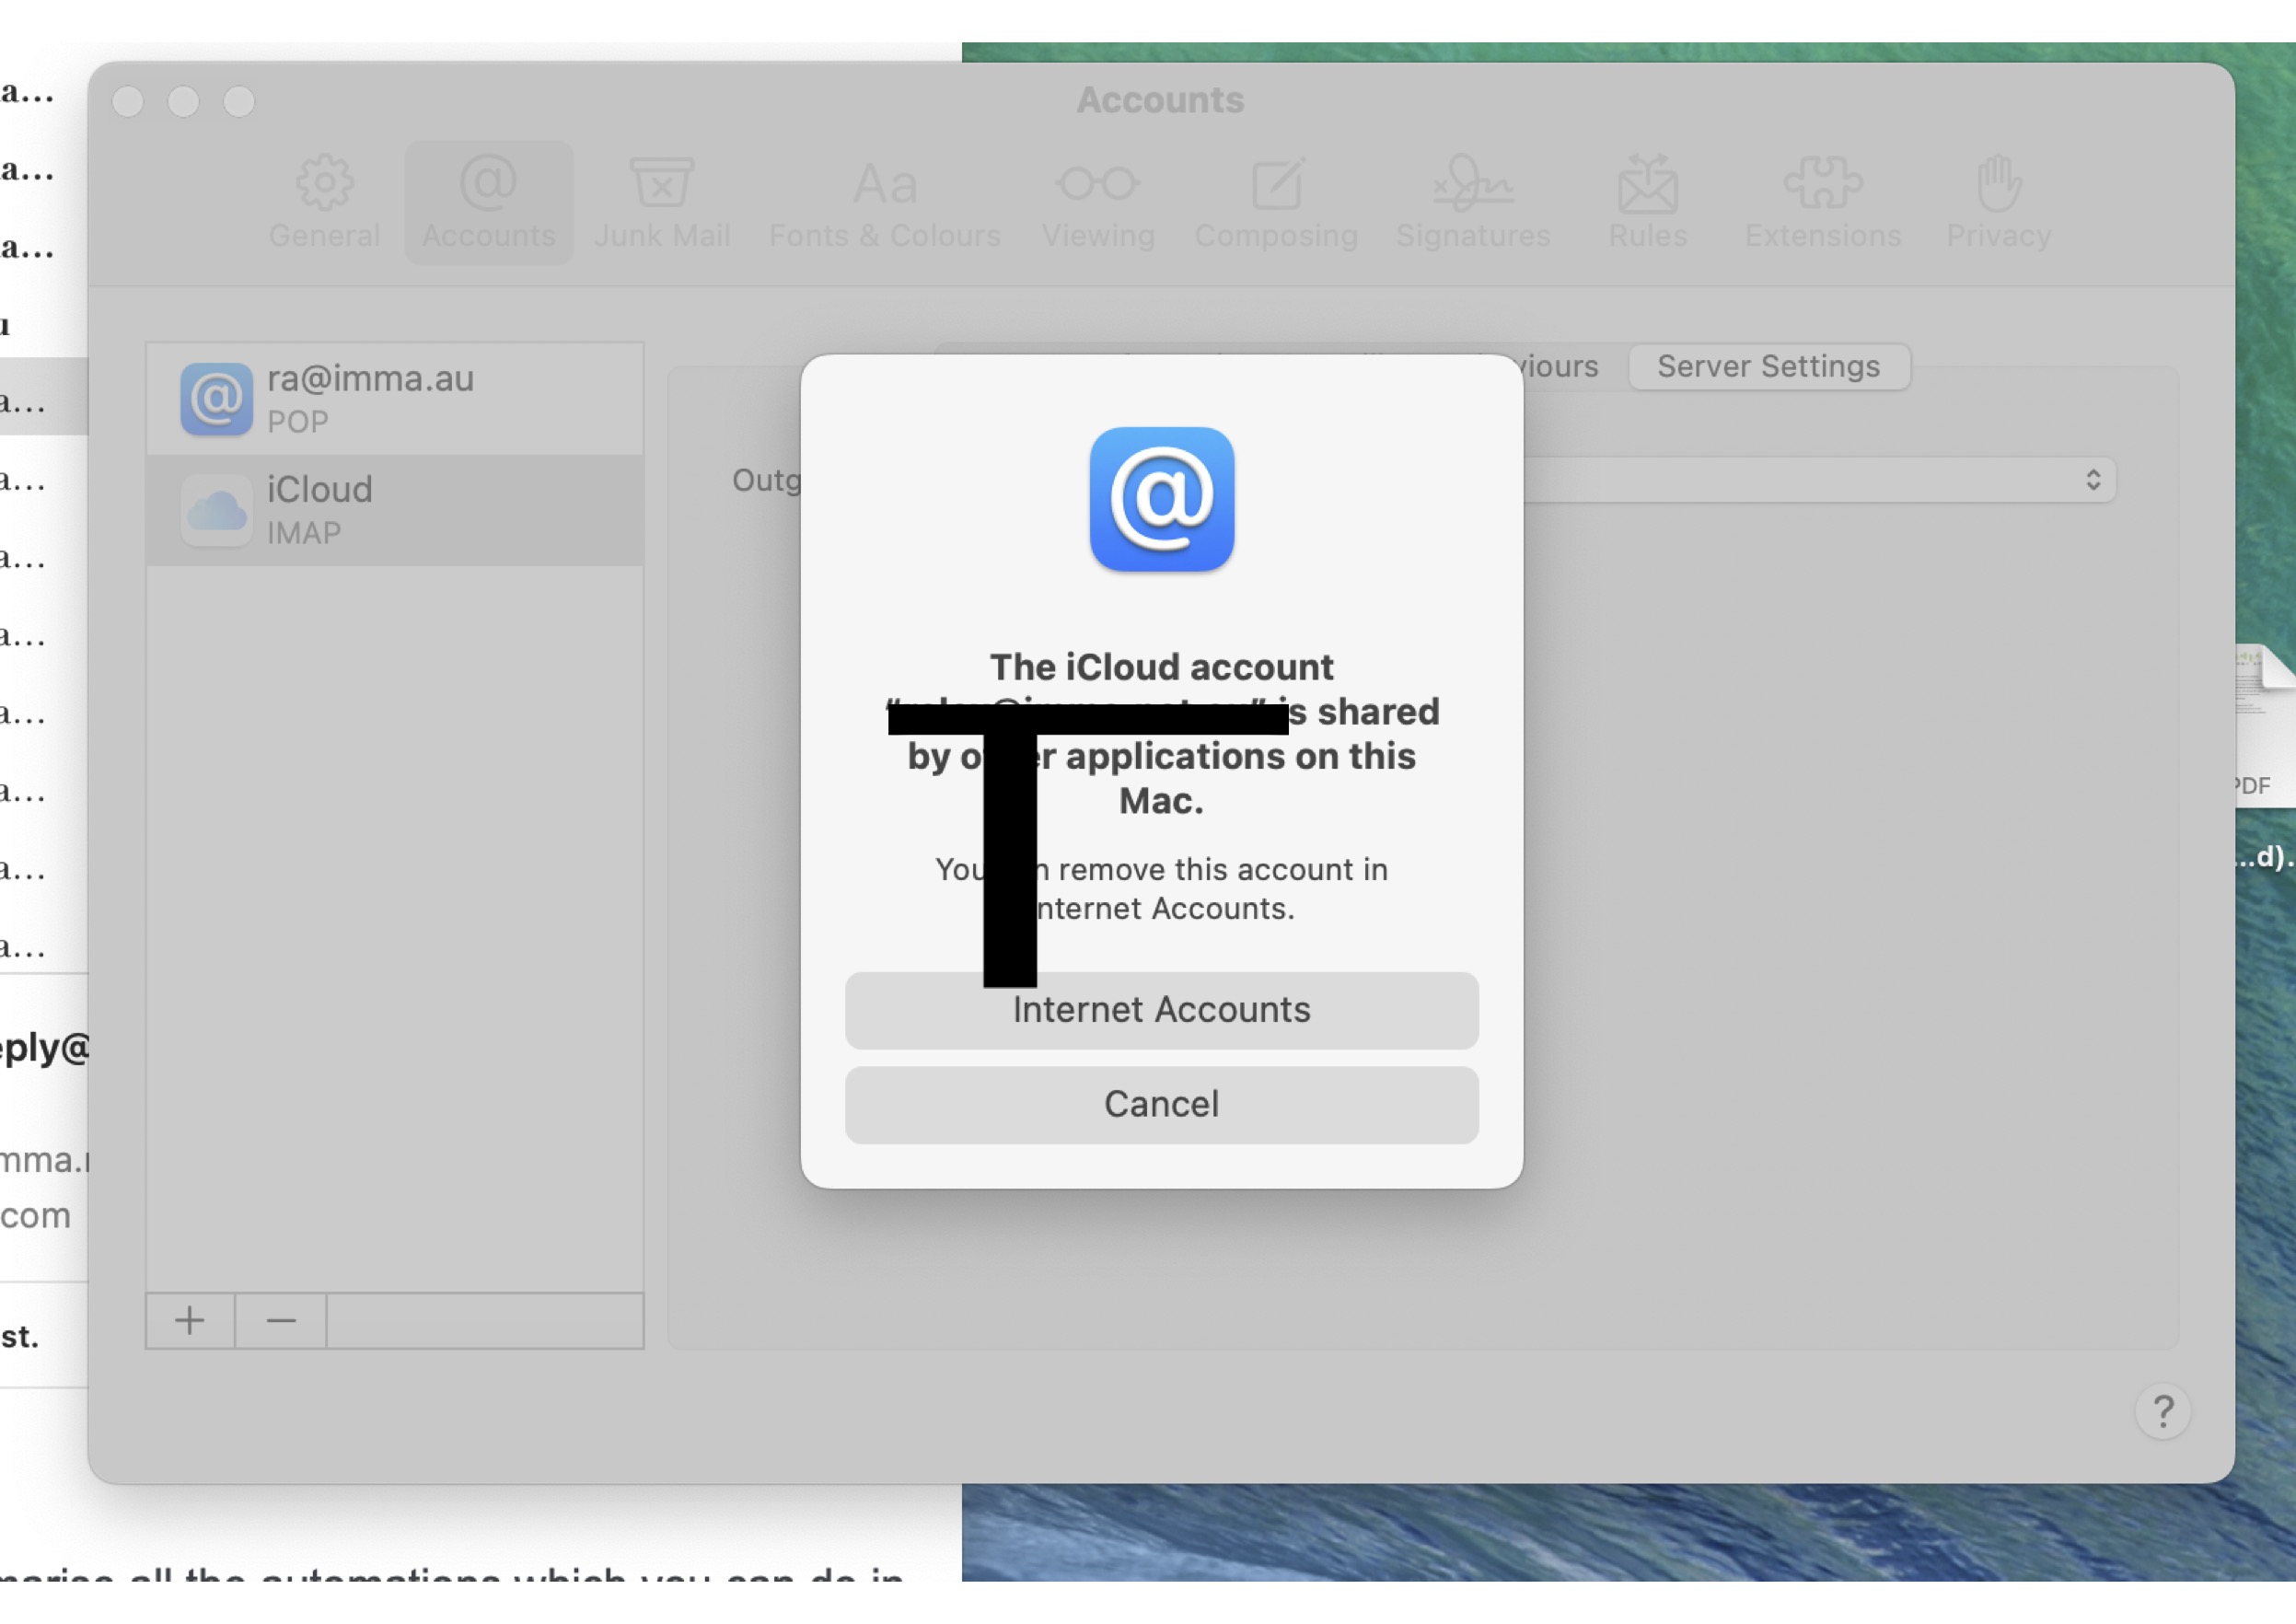Open the Signatures settings pane
The image size is (2296, 1624).
1472,199
